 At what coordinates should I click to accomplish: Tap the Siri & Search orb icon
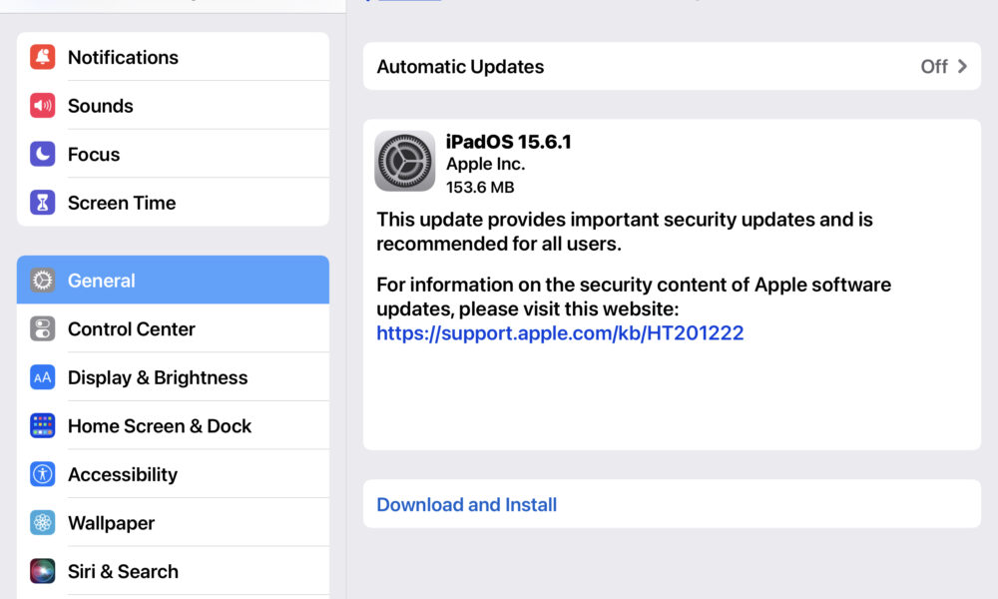click(43, 571)
